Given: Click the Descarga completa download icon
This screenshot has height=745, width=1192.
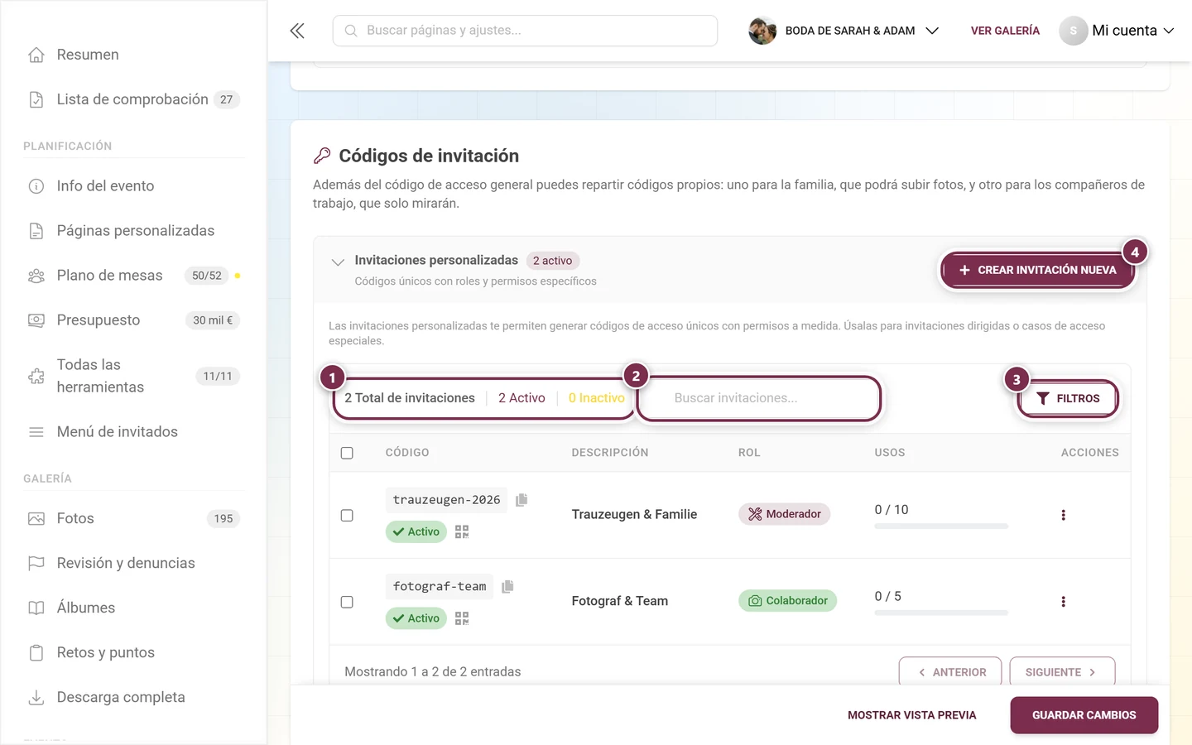Looking at the screenshot, I should point(36,698).
